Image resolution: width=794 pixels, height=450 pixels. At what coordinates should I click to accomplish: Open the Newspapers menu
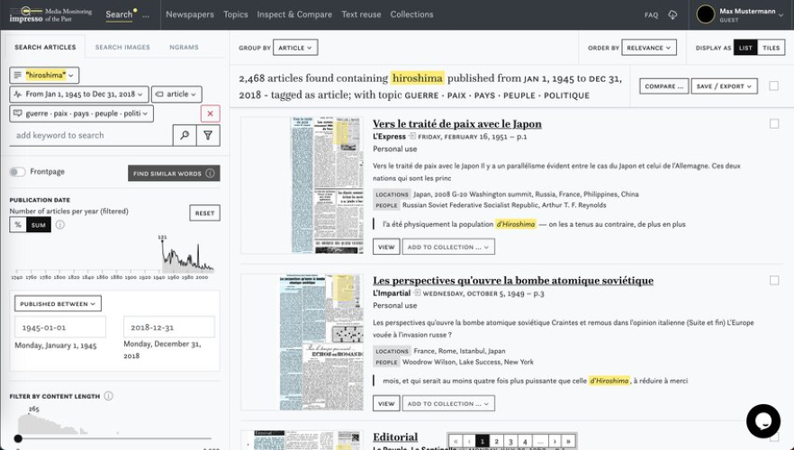pyautogui.click(x=190, y=14)
